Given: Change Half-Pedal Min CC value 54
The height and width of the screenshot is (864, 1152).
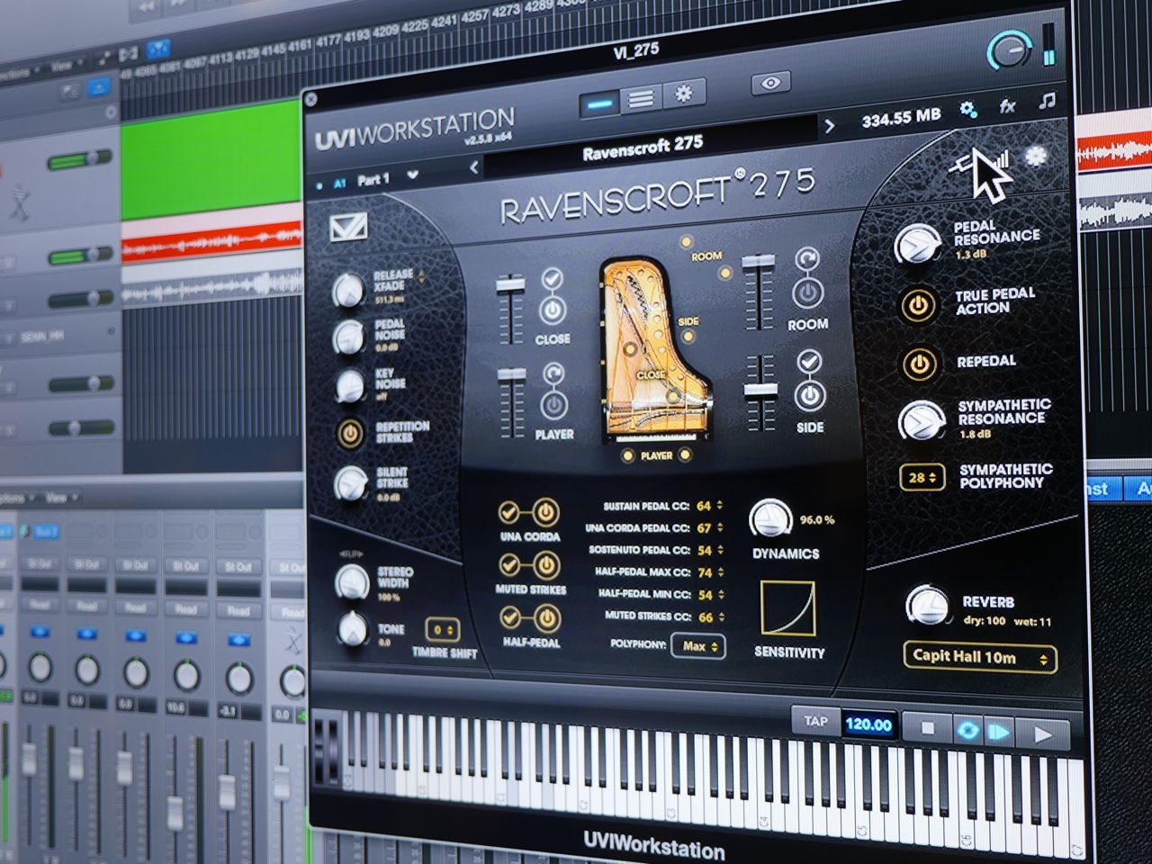Looking at the screenshot, I should 711,595.
